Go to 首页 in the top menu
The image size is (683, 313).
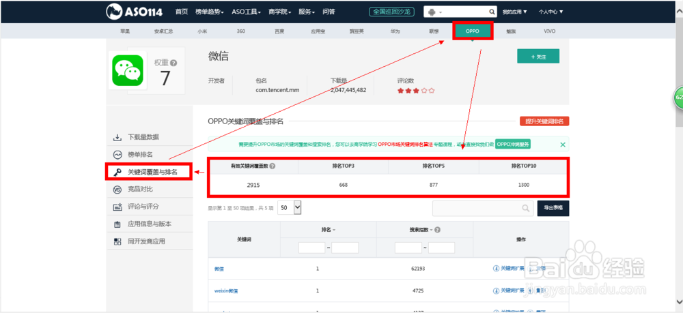(x=182, y=12)
